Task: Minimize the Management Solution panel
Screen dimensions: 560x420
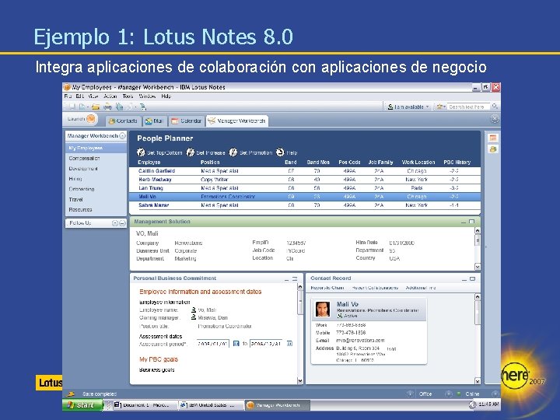Action: (464, 222)
